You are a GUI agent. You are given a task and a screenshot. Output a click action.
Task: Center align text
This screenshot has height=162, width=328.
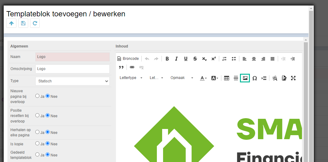click(x=254, y=59)
